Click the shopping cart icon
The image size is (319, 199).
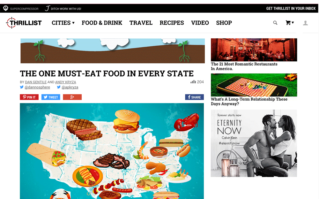(x=288, y=23)
